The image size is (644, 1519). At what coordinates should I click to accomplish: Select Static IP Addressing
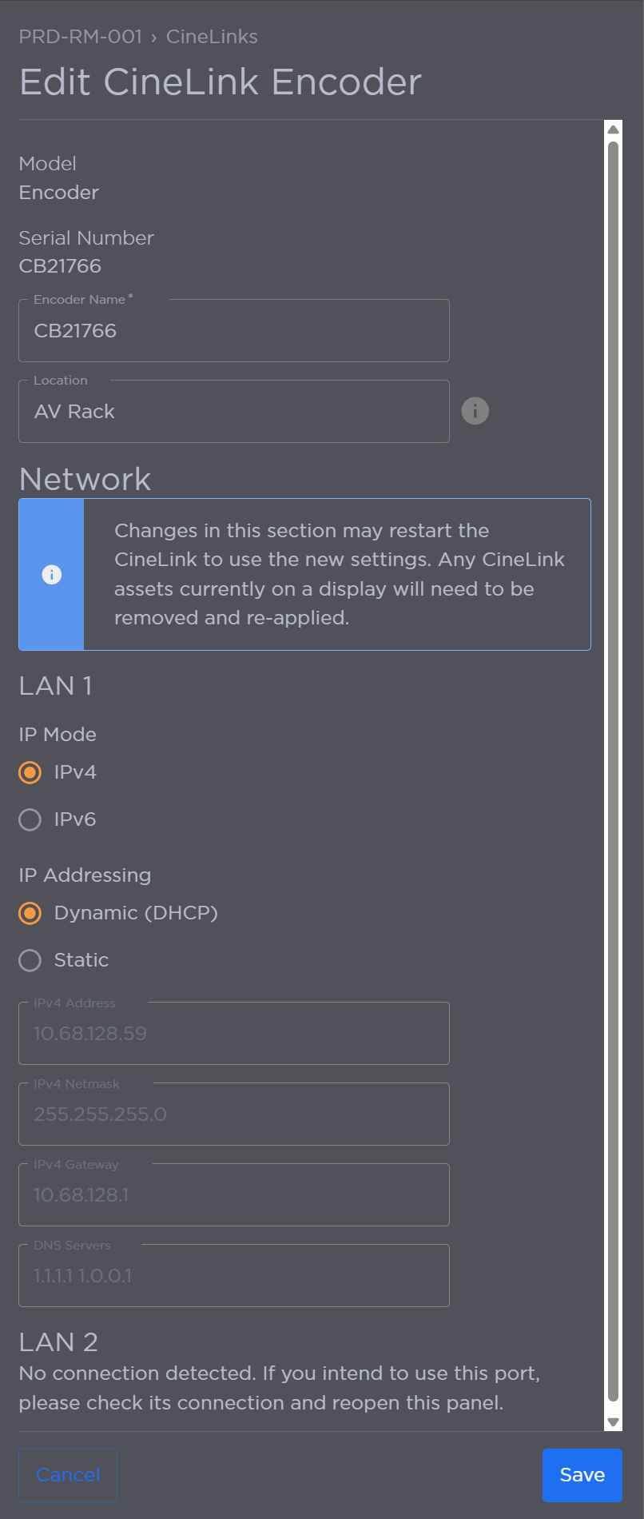coord(30,960)
